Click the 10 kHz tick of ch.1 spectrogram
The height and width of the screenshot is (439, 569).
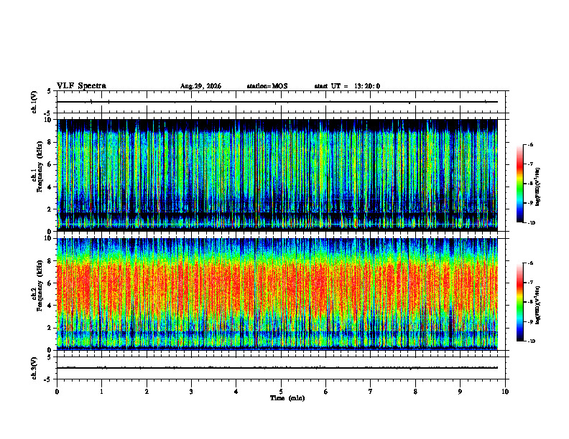tap(50, 120)
